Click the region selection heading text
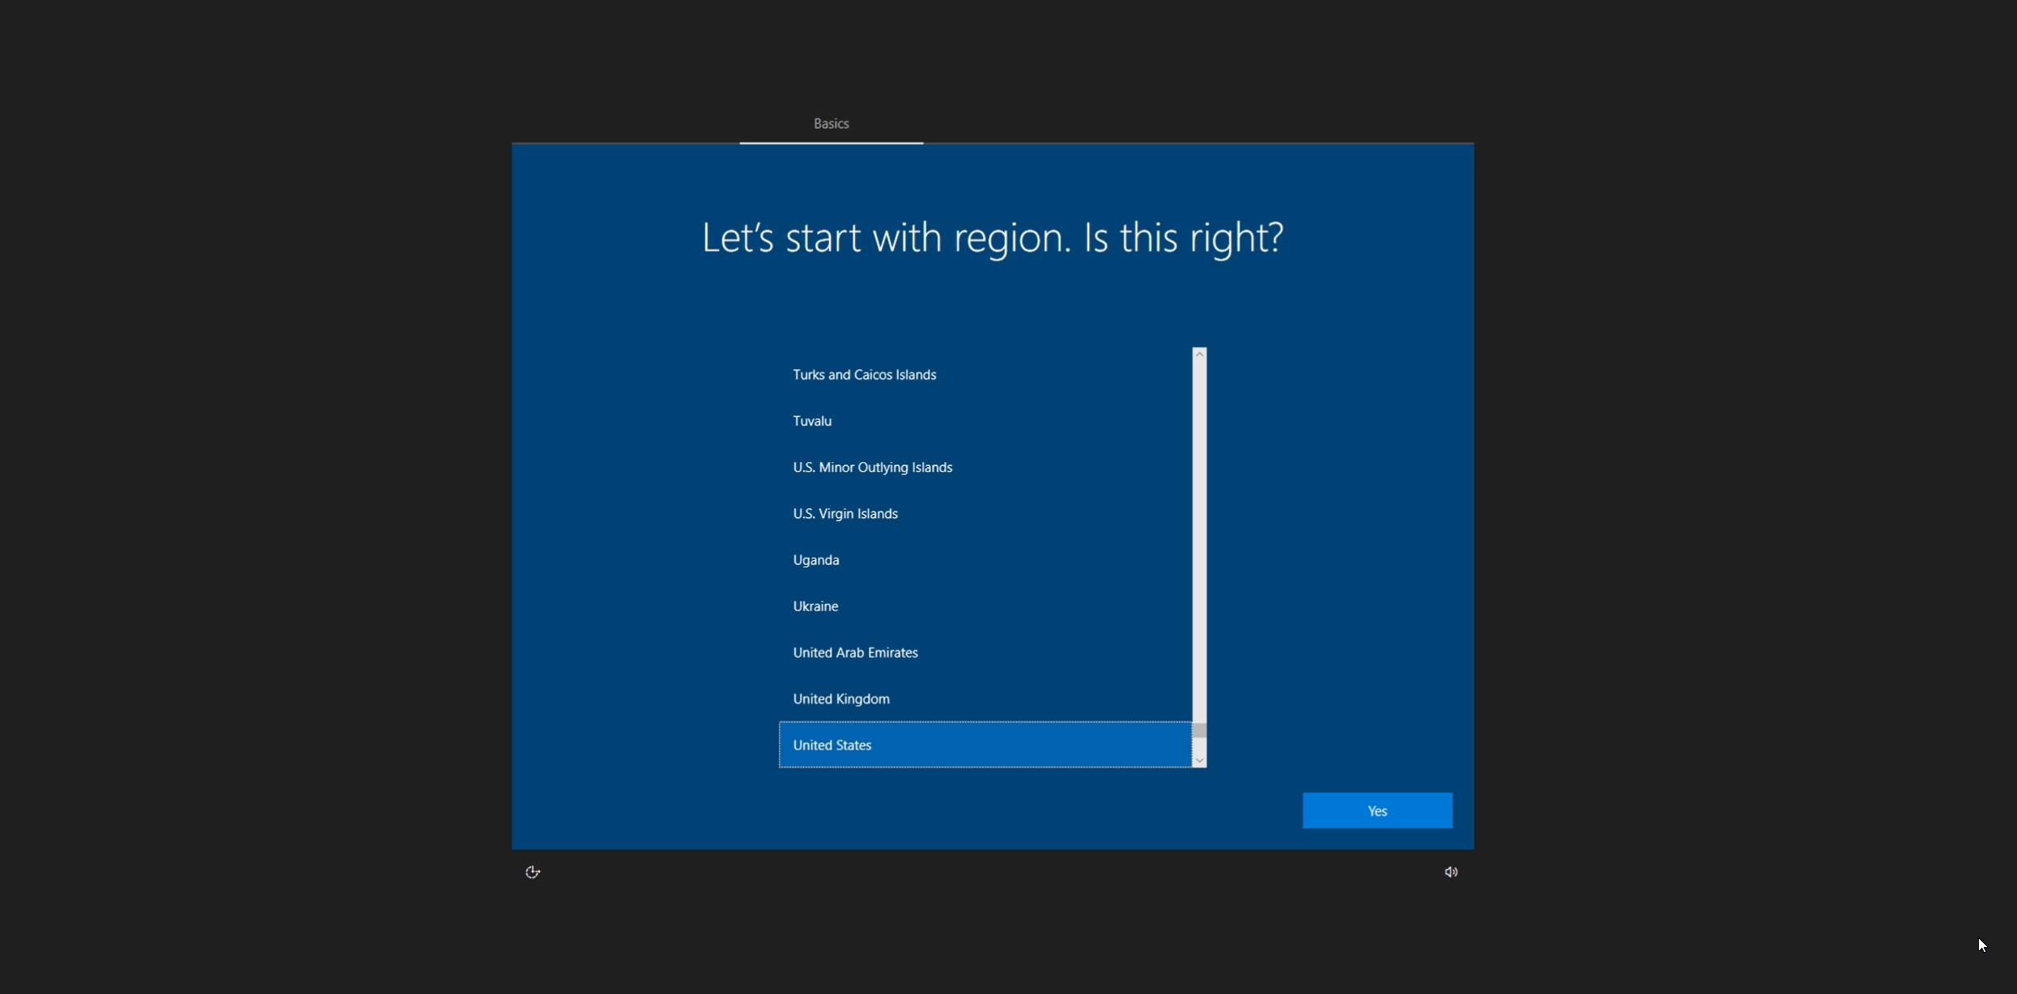 click(991, 237)
